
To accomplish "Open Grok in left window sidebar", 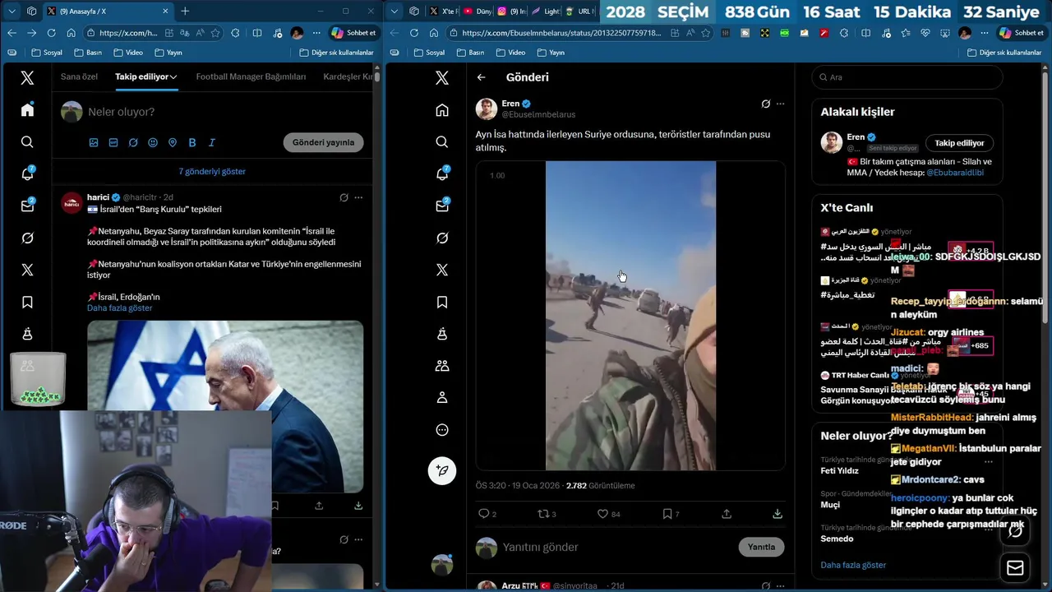I will (x=27, y=238).
